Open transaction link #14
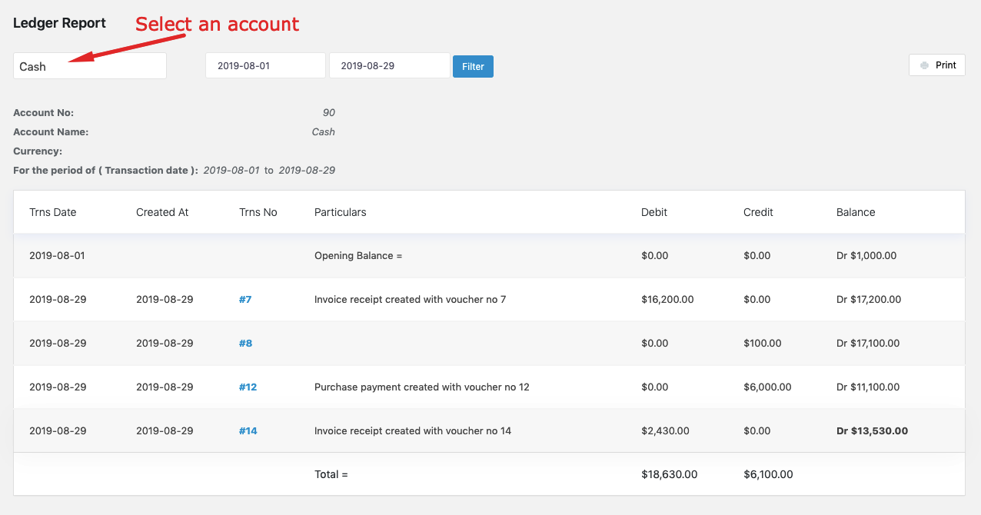Image resolution: width=981 pixels, height=515 pixels. point(248,431)
